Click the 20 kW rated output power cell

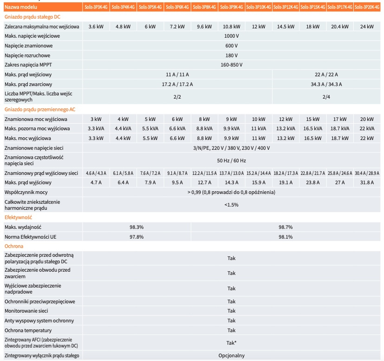pos(367,119)
